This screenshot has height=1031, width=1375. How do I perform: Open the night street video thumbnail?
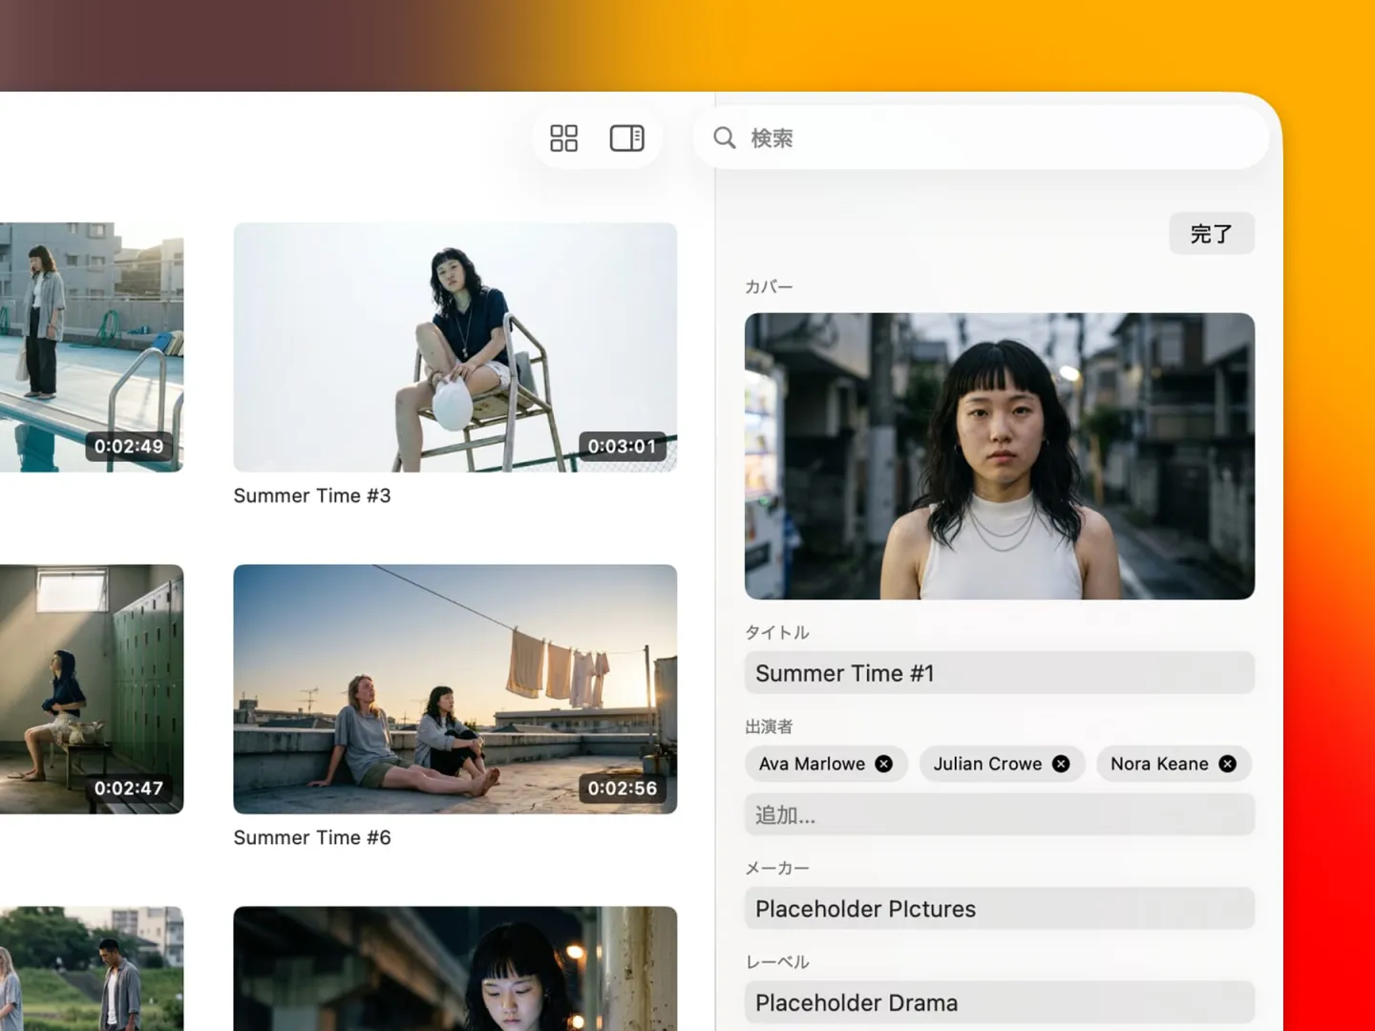(455, 969)
